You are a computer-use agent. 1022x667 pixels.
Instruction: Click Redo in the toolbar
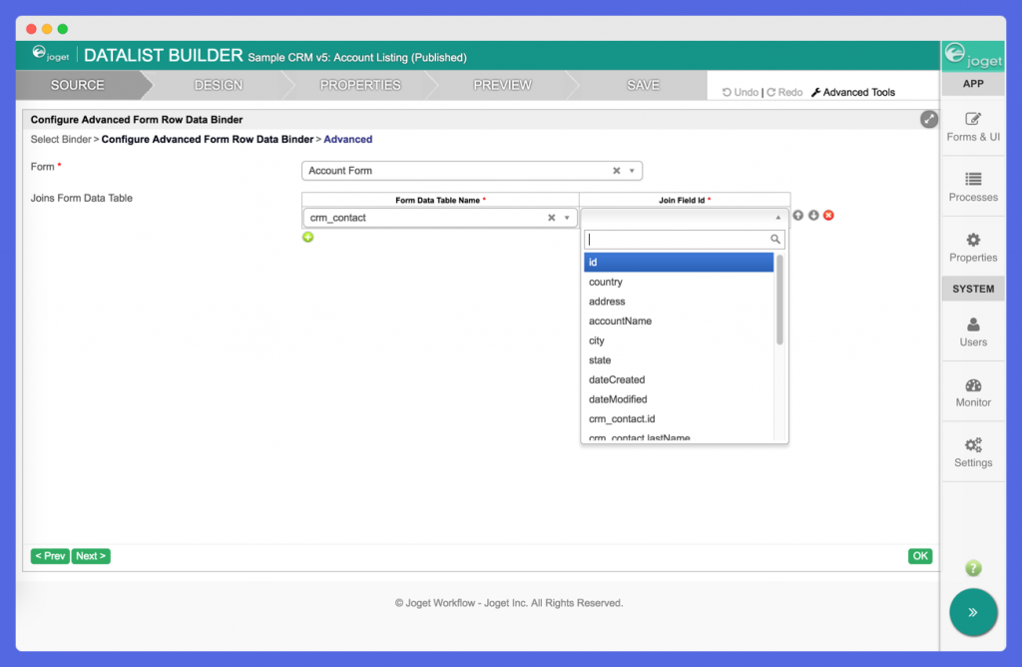[x=784, y=93]
